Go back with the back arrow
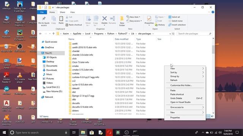Screen dimensions: 243x136 click(x=41, y=34)
